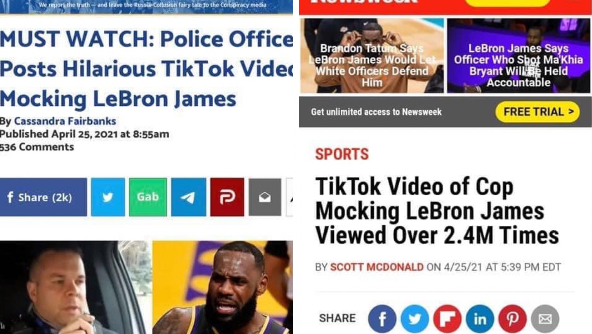Open Cassandra Fairbanks author link
Viewport: 592px width, 334px height.
click(x=65, y=121)
